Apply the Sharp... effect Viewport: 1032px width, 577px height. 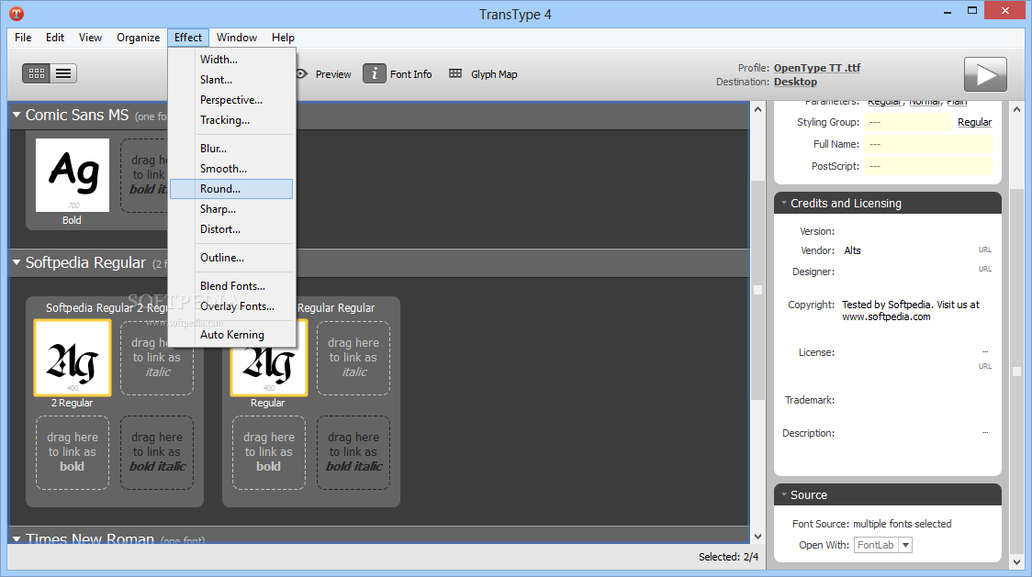click(x=231, y=209)
